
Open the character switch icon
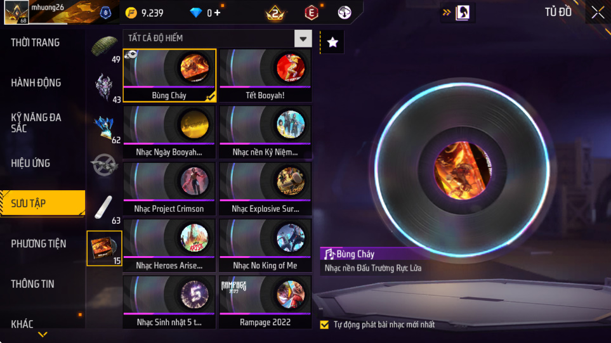(x=463, y=13)
